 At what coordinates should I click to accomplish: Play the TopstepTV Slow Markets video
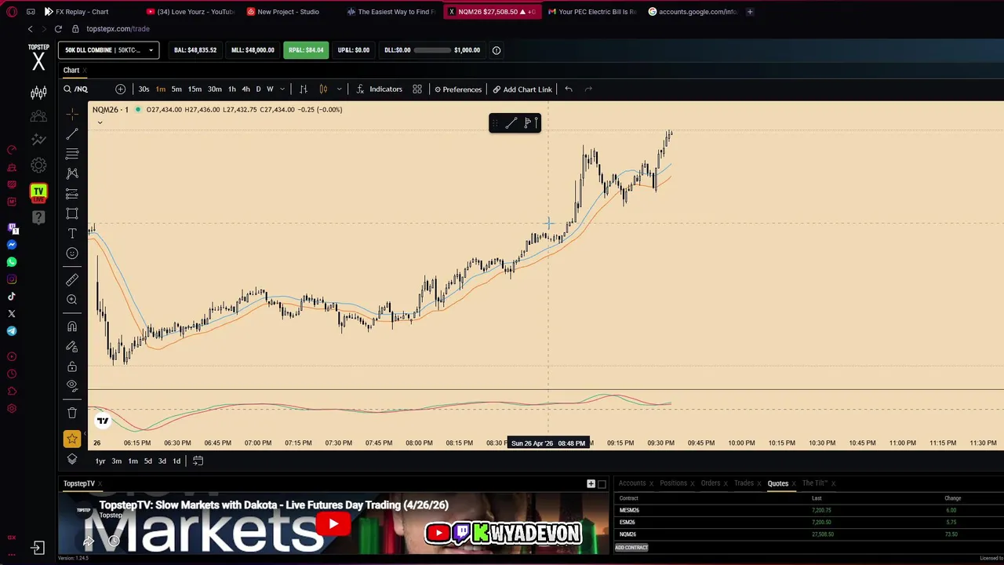(x=333, y=524)
